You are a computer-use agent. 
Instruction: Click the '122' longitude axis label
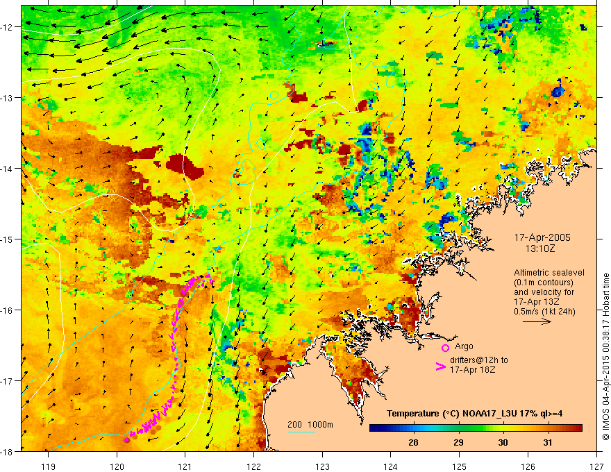click(253, 467)
